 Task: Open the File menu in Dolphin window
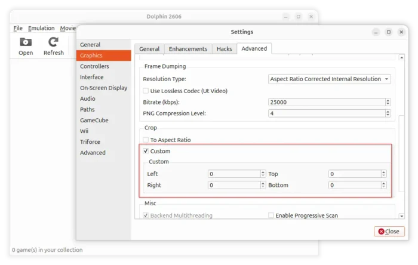(18, 28)
